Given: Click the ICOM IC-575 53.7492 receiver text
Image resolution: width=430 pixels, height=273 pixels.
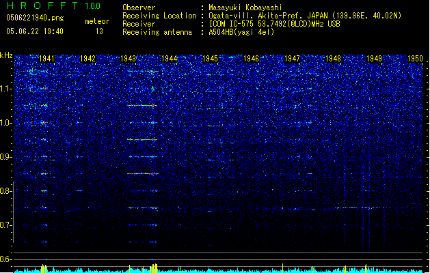Looking at the screenshot, I should (x=274, y=24).
